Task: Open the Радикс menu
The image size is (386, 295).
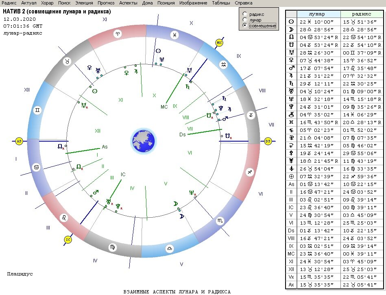Action: coord(9,3)
